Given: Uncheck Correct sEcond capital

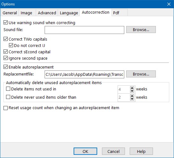Looking at the screenshot, I should pyautogui.click(x=5, y=52).
